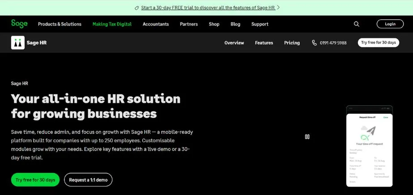The width and height of the screenshot is (413, 195).
Task: Open Products & Solutions menu
Action: click(60, 24)
